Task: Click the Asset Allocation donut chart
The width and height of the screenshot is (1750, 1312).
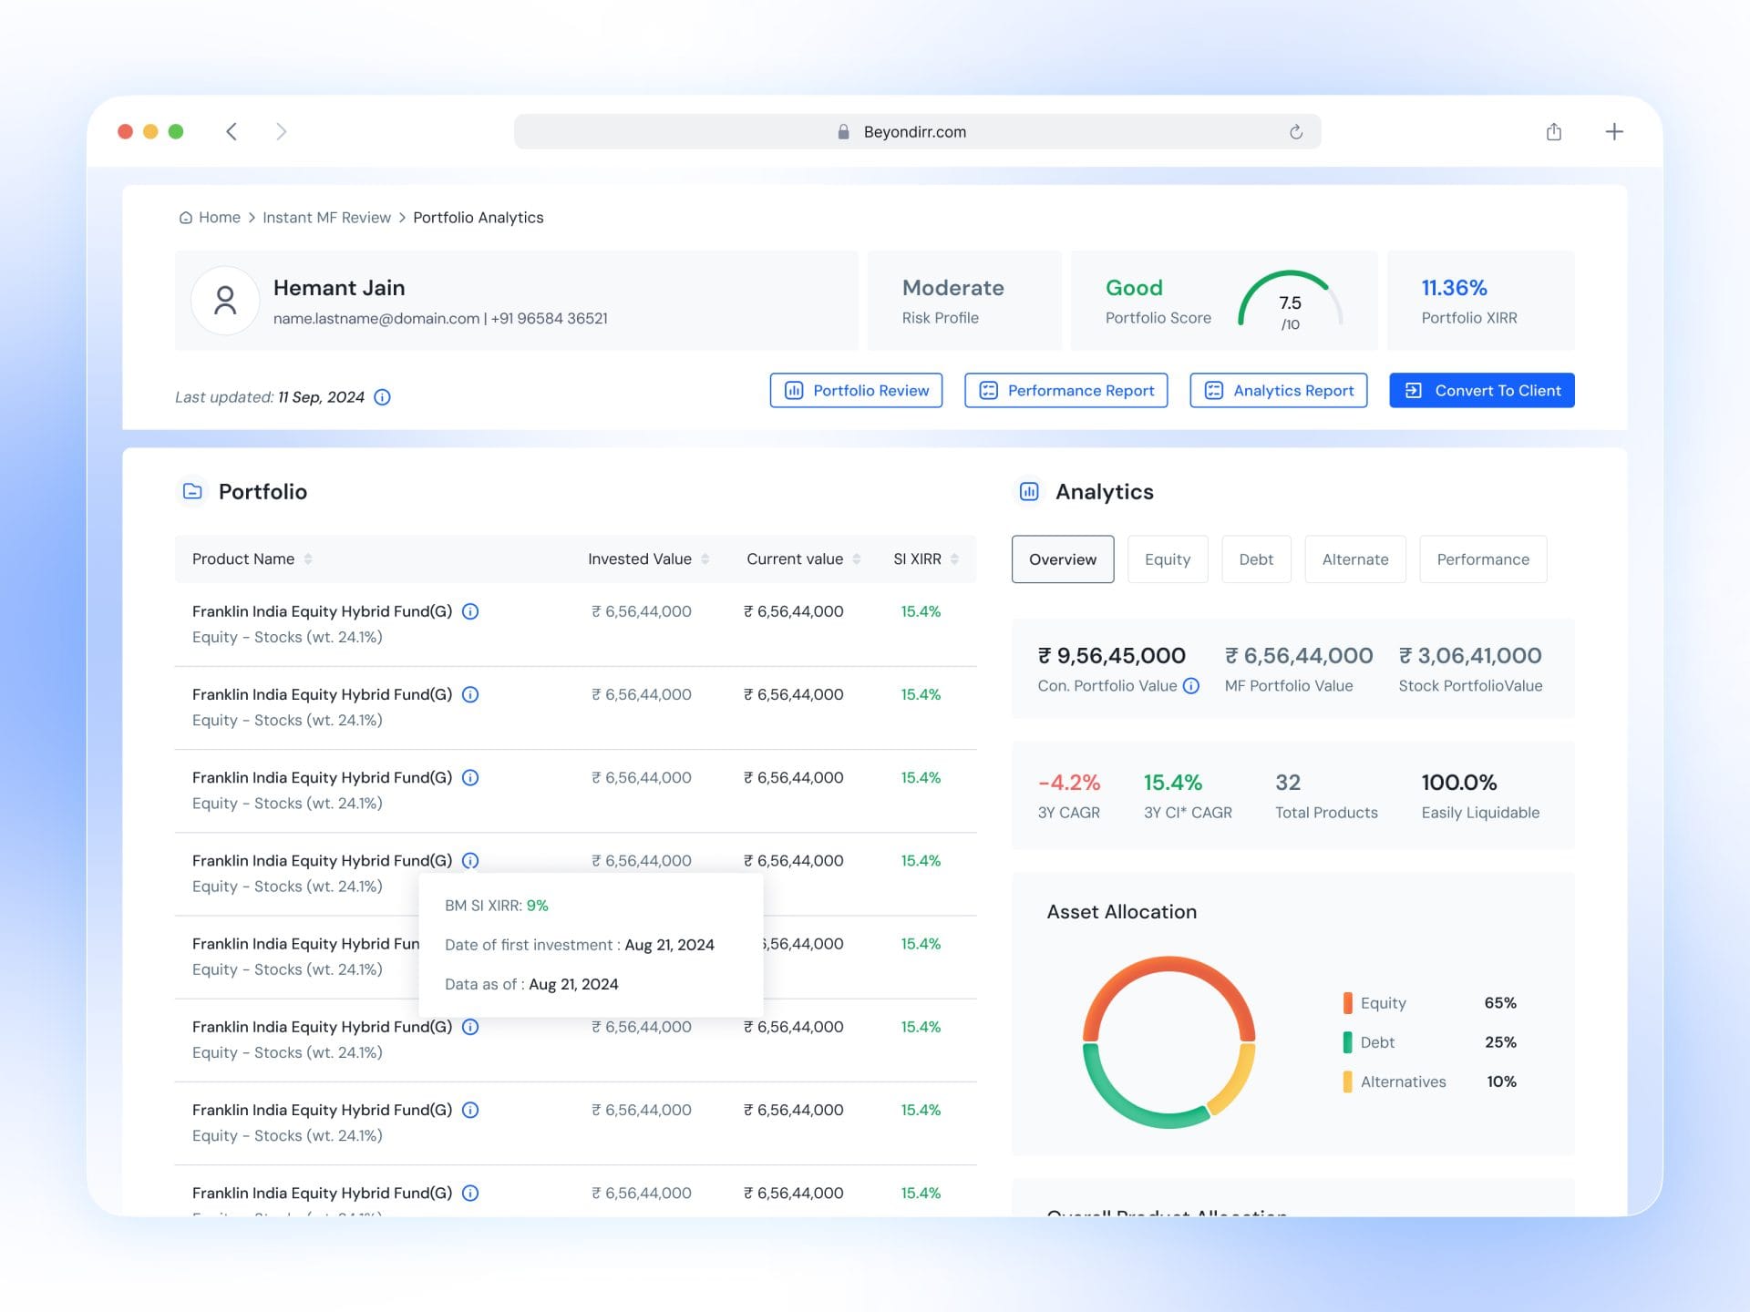Action: click(x=1169, y=1042)
